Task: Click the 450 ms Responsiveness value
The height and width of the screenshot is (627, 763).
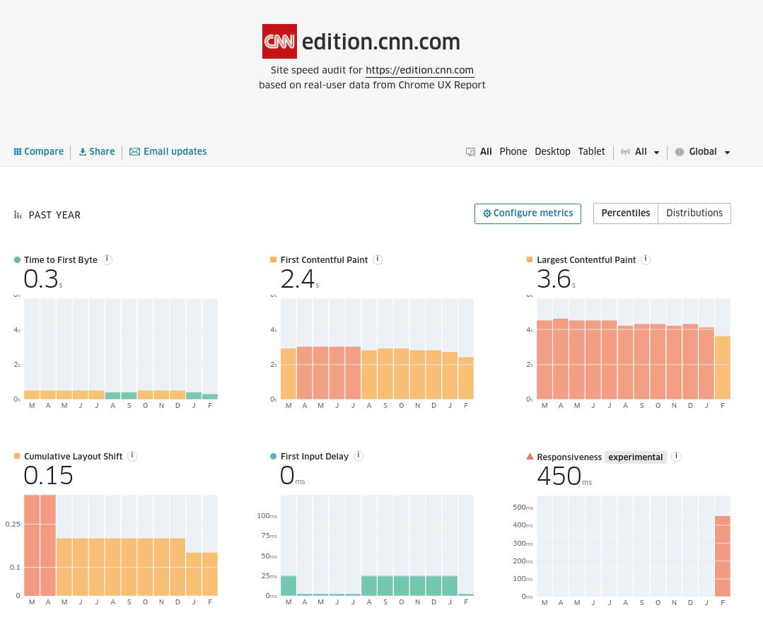Action: [x=564, y=476]
